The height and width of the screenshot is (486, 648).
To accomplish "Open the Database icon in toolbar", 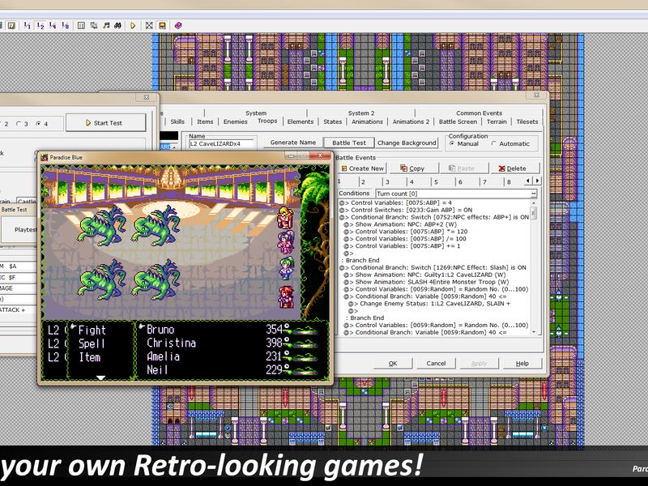I will (x=82, y=26).
